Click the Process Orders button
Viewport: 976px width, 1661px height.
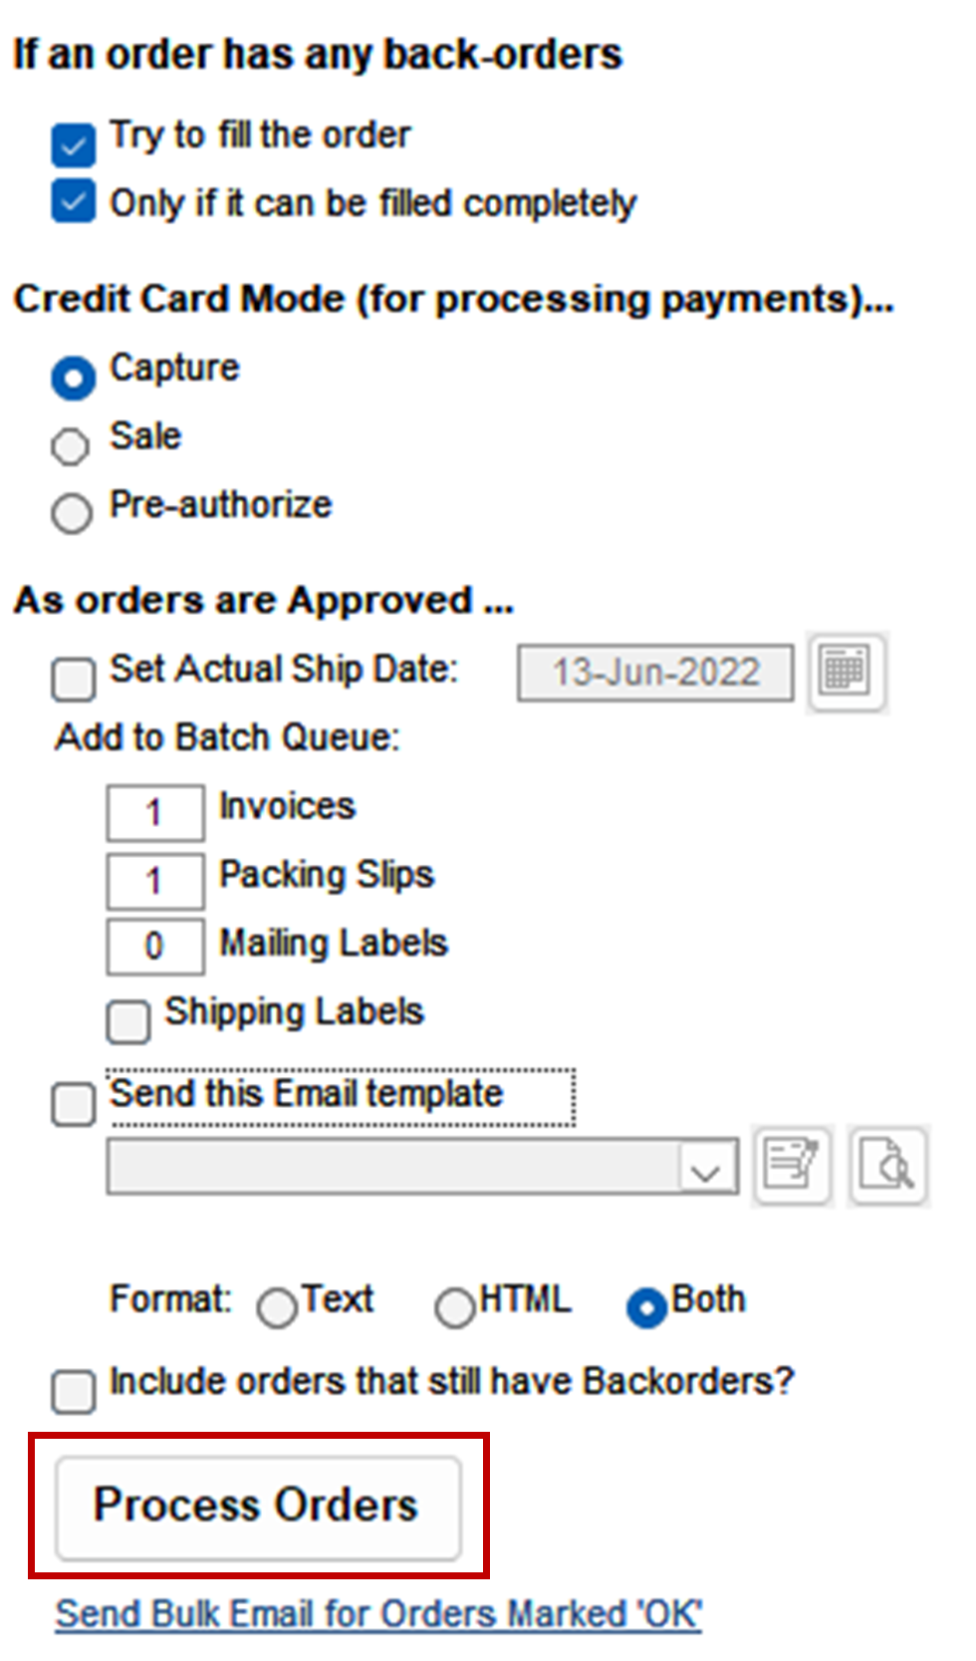(258, 1506)
